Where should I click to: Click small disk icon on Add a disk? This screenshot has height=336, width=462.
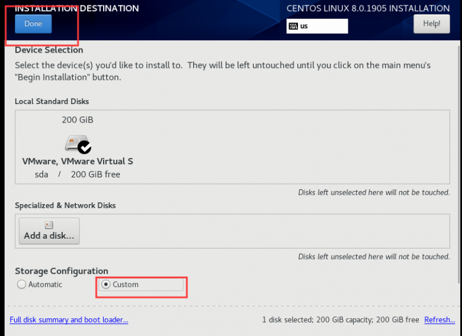[49, 225]
